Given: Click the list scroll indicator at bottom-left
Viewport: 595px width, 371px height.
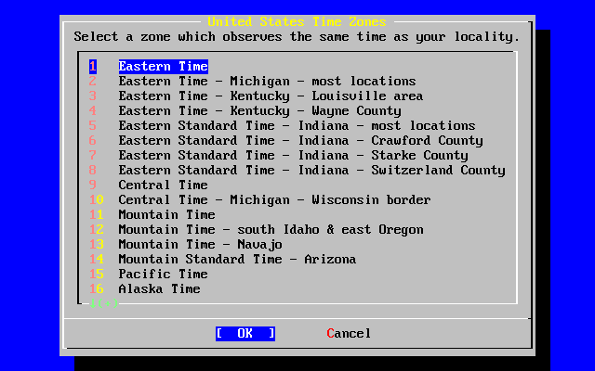Looking at the screenshot, I should 103,303.
